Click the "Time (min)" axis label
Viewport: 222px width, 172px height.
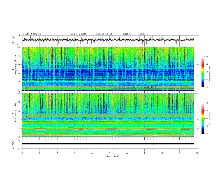click(x=112, y=156)
